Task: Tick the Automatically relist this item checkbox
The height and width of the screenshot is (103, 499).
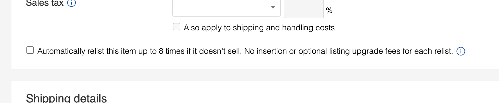Action: point(30,50)
